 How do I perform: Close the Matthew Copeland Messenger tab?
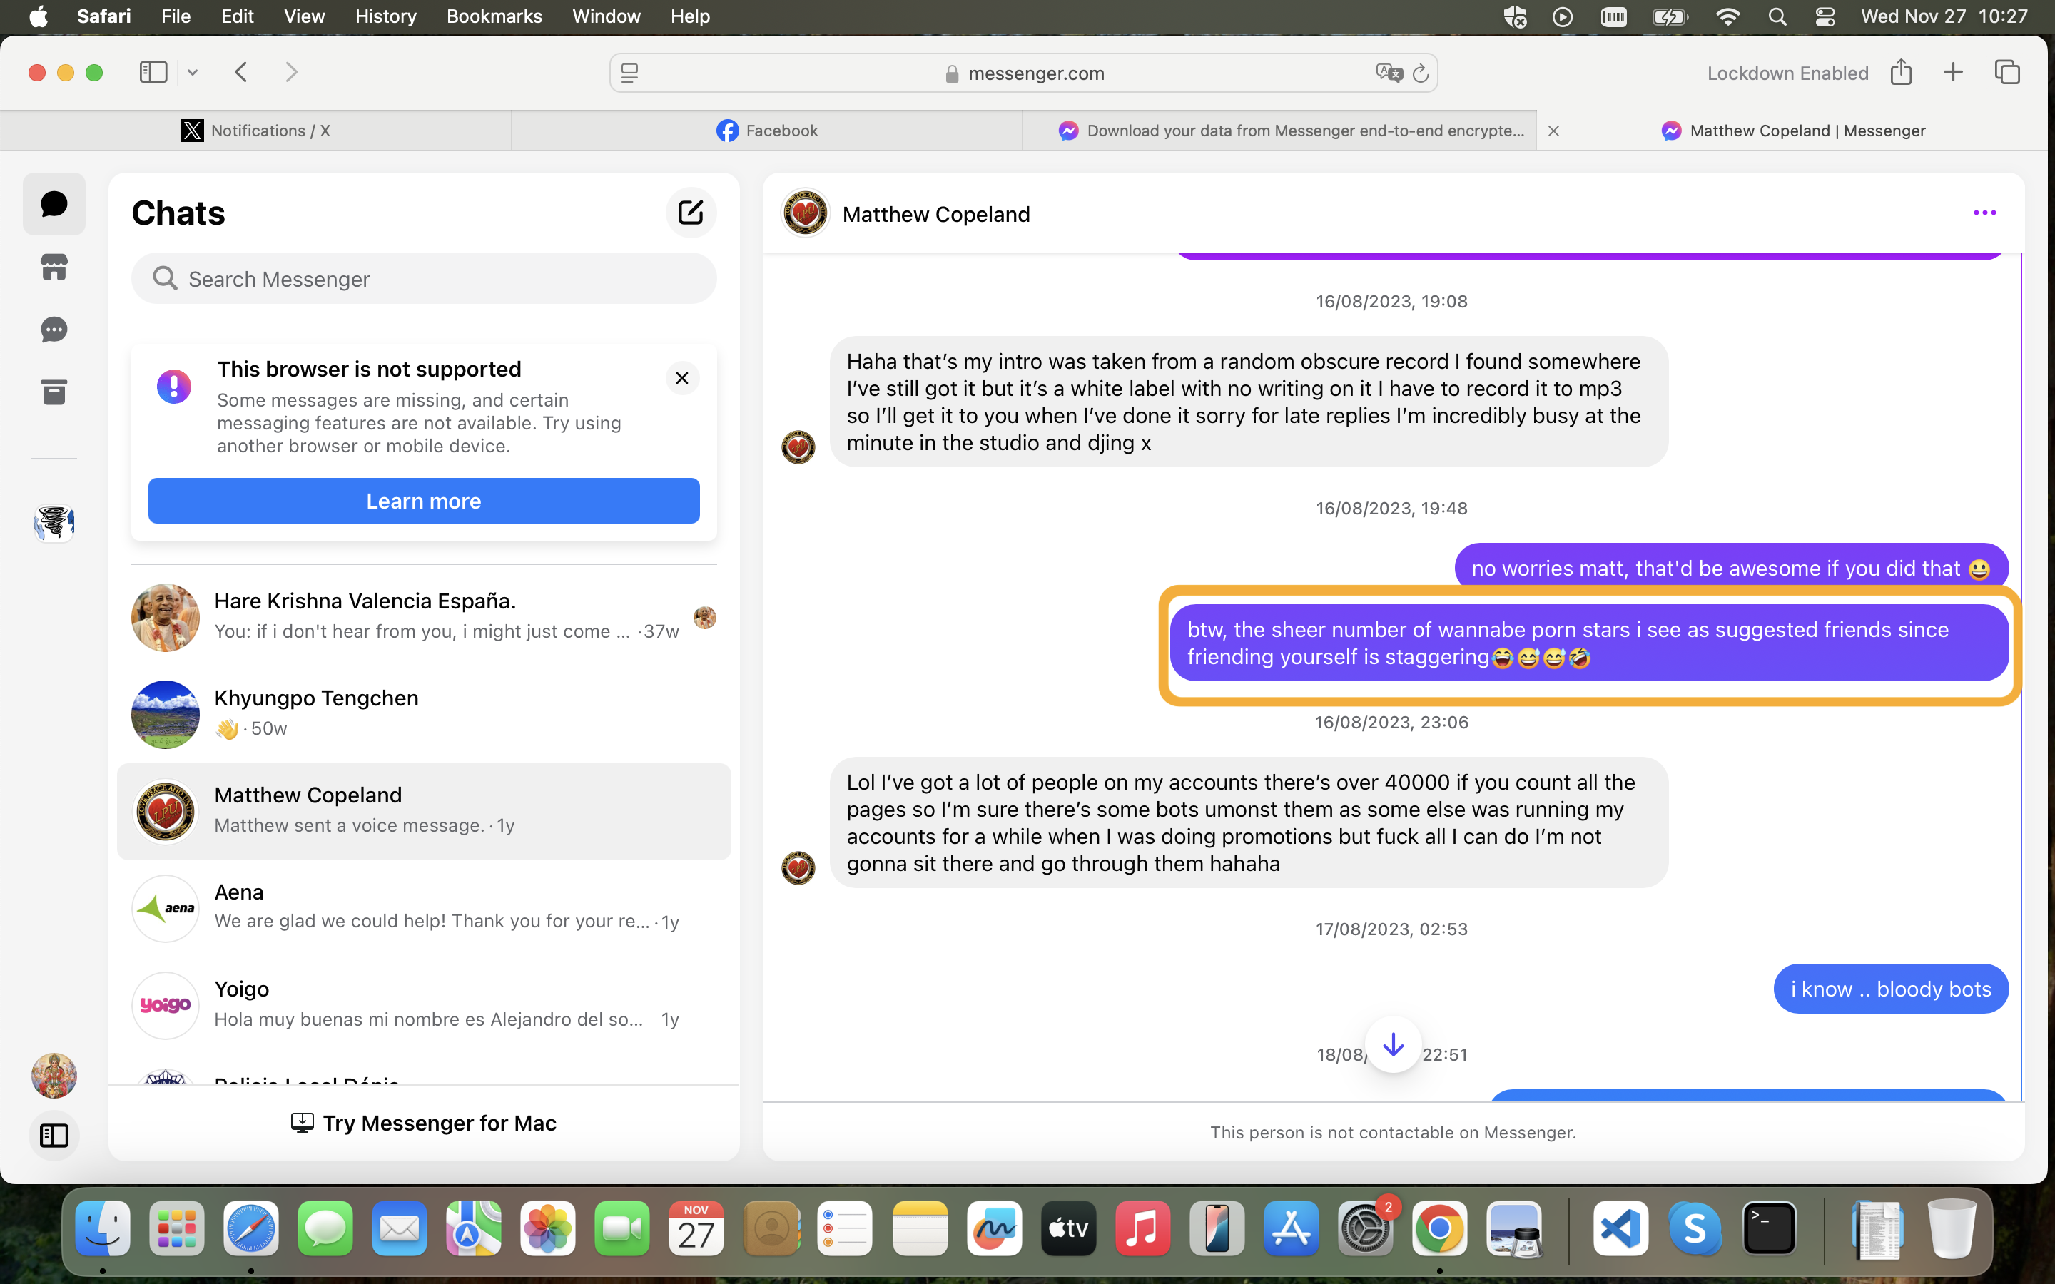click(1553, 131)
